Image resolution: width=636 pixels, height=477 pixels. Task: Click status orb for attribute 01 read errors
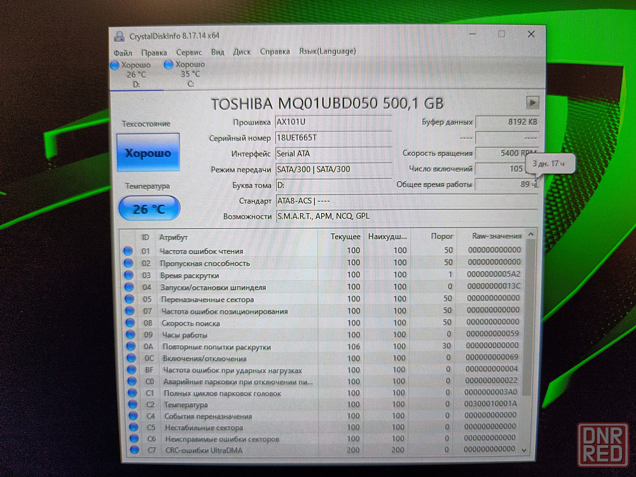128,251
